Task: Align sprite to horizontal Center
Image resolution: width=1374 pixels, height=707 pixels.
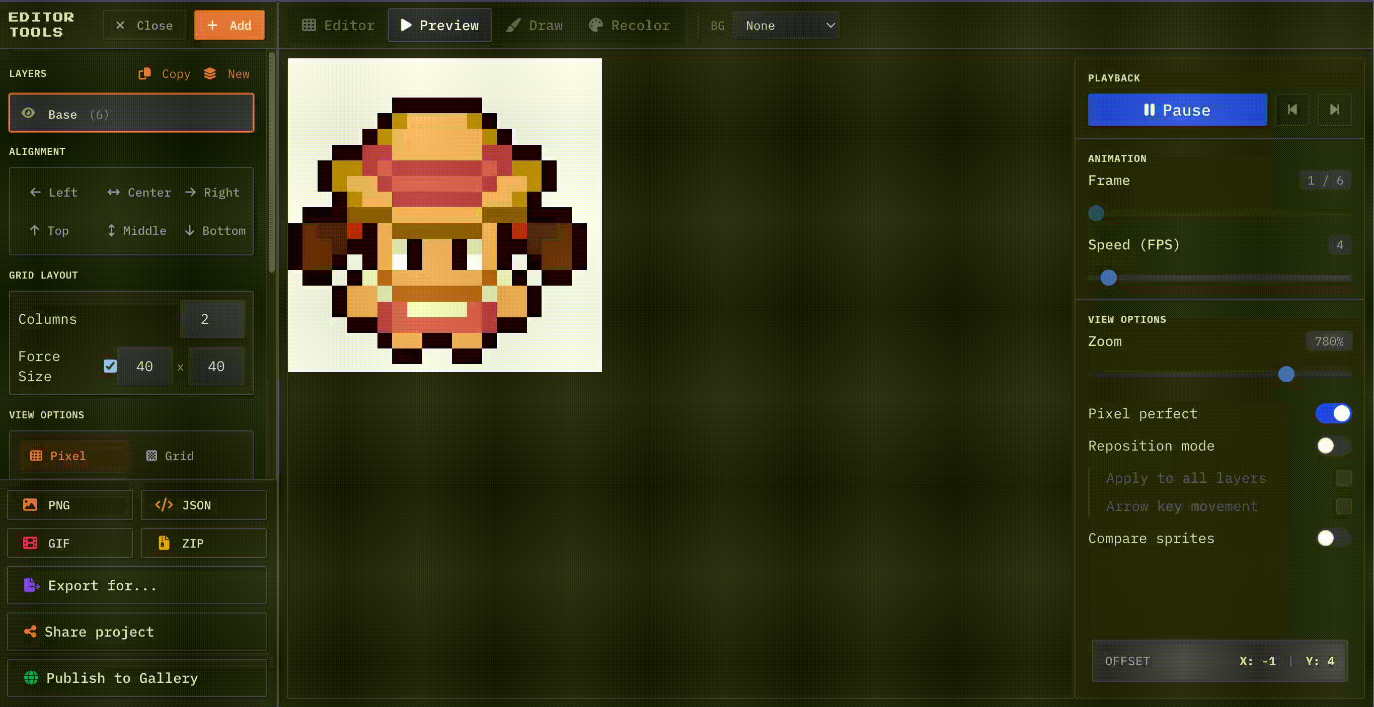Action: tap(139, 192)
